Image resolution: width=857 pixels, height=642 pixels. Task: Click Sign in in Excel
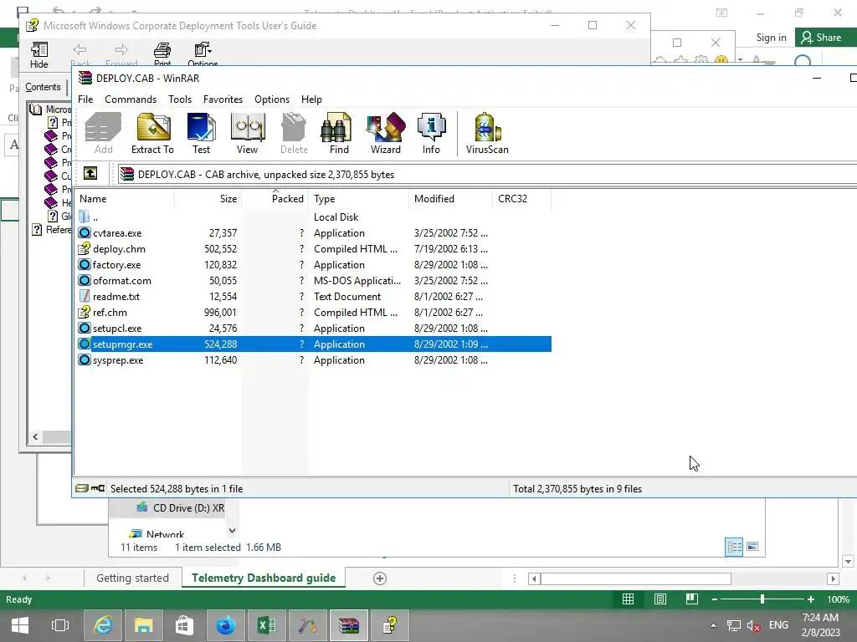(x=771, y=38)
